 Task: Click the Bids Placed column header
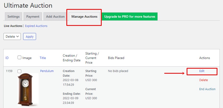point(116,58)
